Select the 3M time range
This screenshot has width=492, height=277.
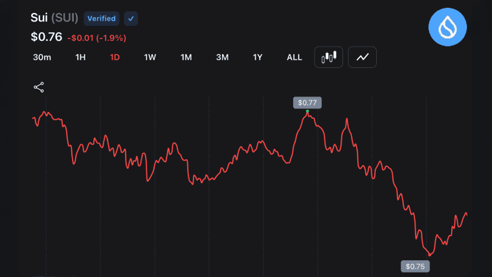click(x=222, y=58)
